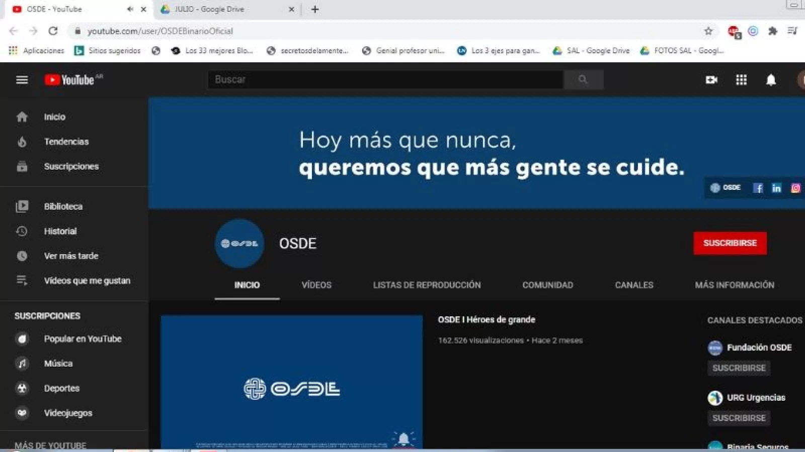The height and width of the screenshot is (452, 805).
Task: Subscribe to the OSDE channel
Action: point(730,243)
